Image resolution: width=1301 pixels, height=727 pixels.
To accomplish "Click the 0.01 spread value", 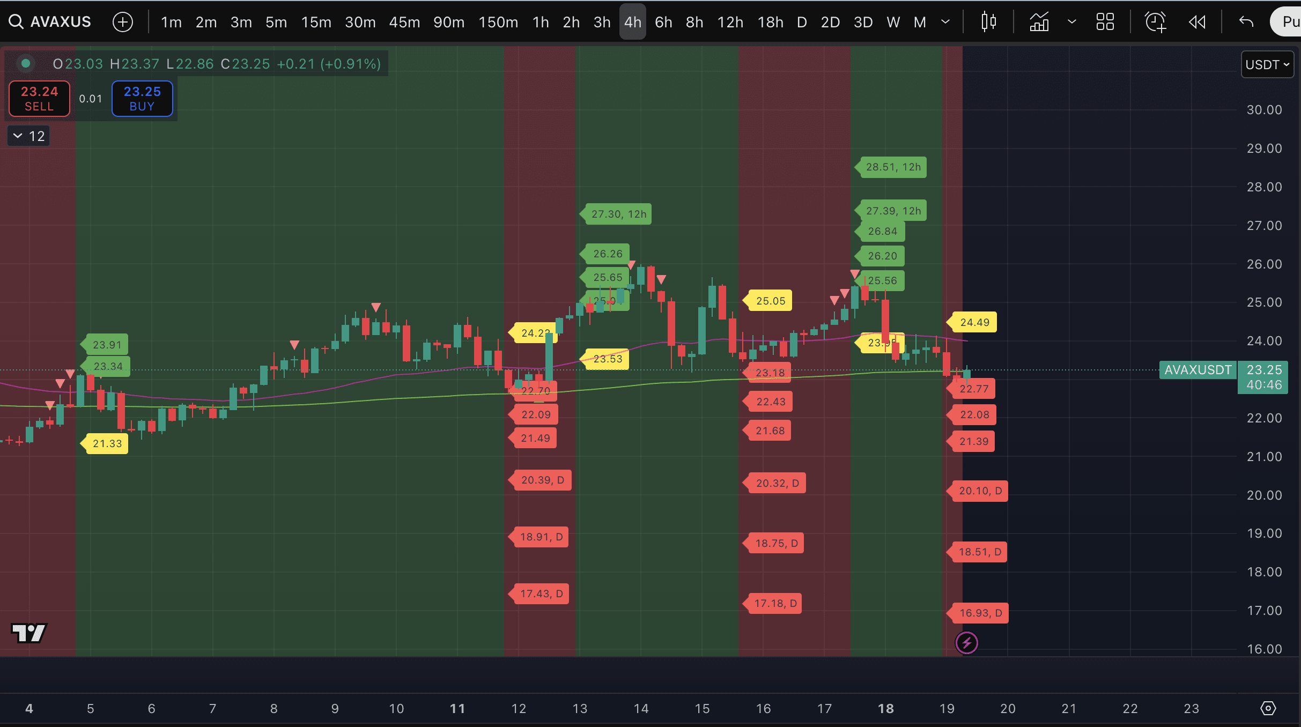I will coord(91,99).
